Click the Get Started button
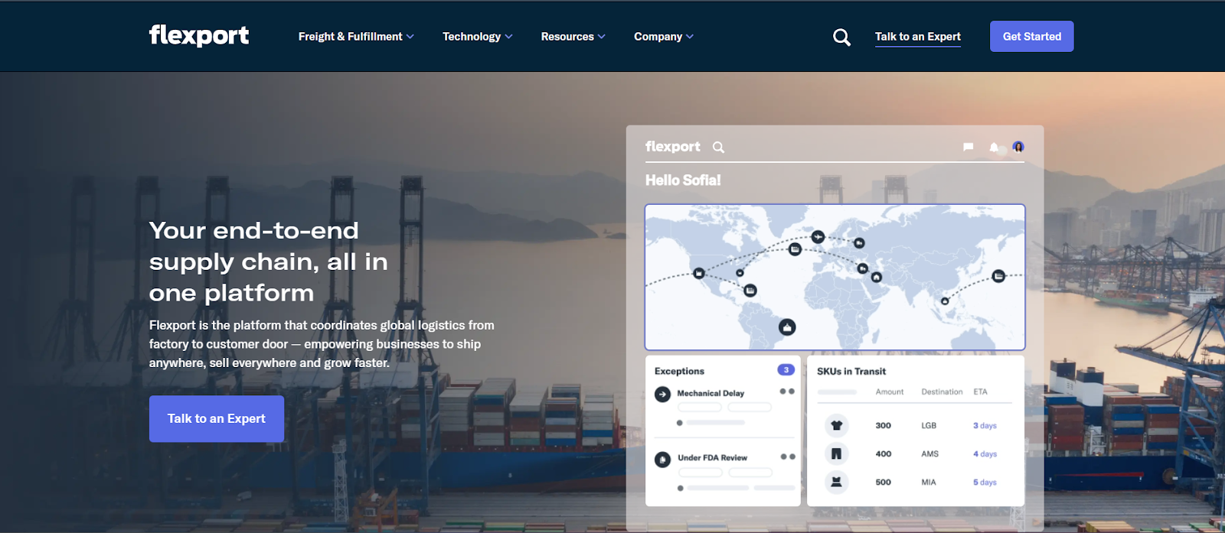Viewport: 1225px width, 533px height. point(1032,37)
